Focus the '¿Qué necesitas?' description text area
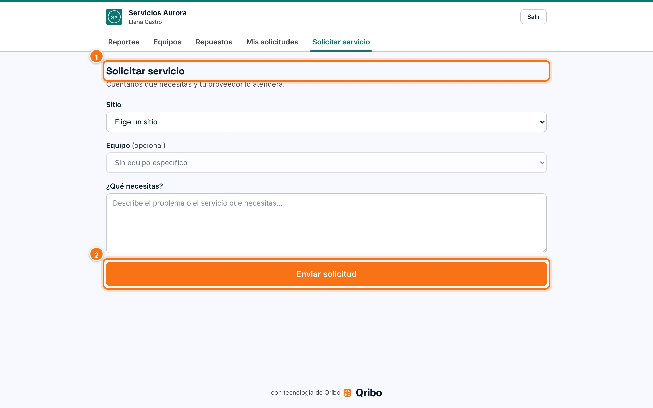 (326, 223)
